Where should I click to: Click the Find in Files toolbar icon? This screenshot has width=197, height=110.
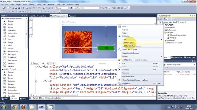click(71, 8)
